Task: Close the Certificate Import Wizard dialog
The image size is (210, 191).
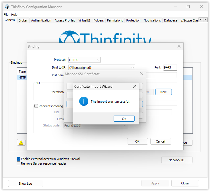Action: click(135, 86)
